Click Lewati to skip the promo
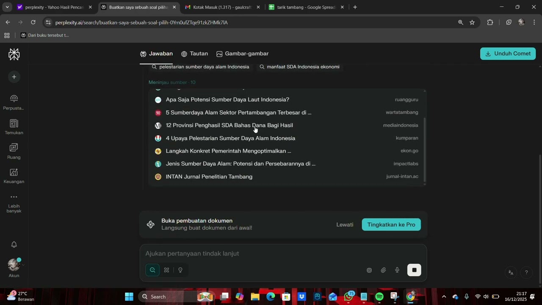 [x=345, y=225]
